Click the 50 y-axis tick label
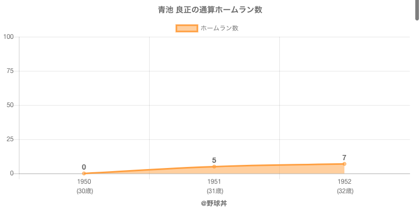This screenshot has width=420, height=210. [x=10, y=105]
